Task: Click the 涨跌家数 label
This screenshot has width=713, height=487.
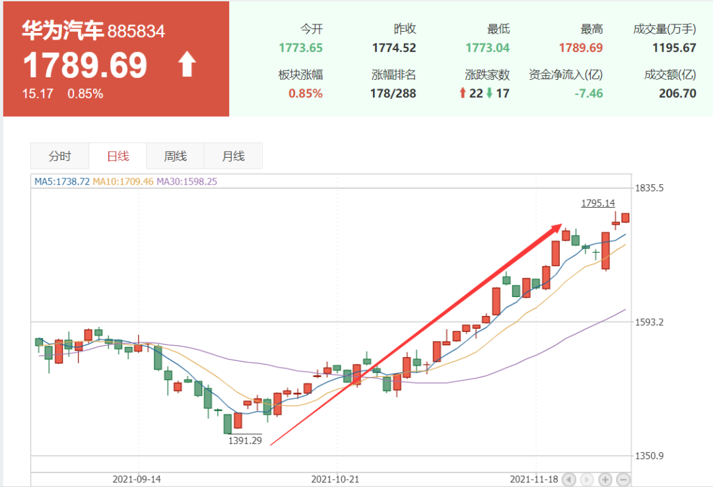Action: pyautogui.click(x=487, y=75)
